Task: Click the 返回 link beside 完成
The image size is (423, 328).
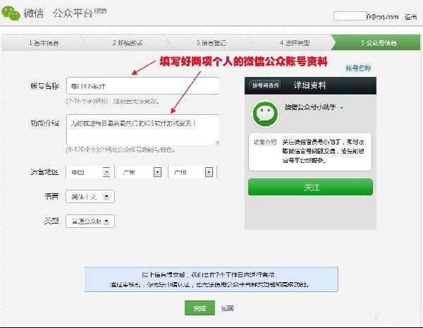Action: pyautogui.click(x=227, y=308)
